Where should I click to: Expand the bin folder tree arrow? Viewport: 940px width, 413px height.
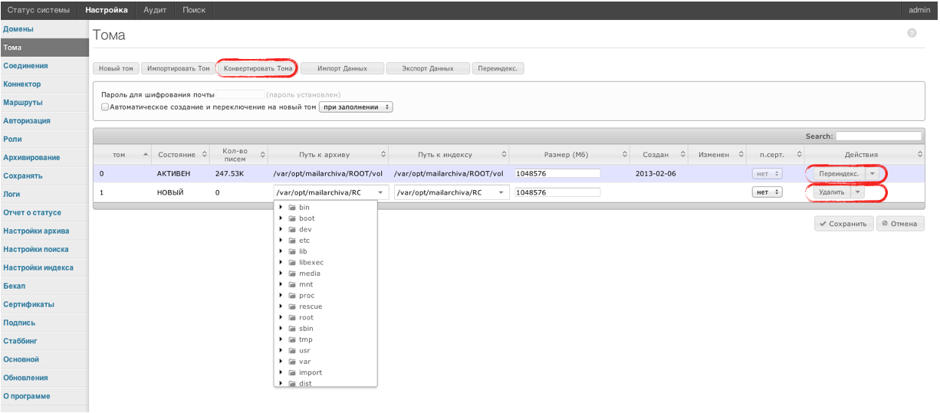281,208
